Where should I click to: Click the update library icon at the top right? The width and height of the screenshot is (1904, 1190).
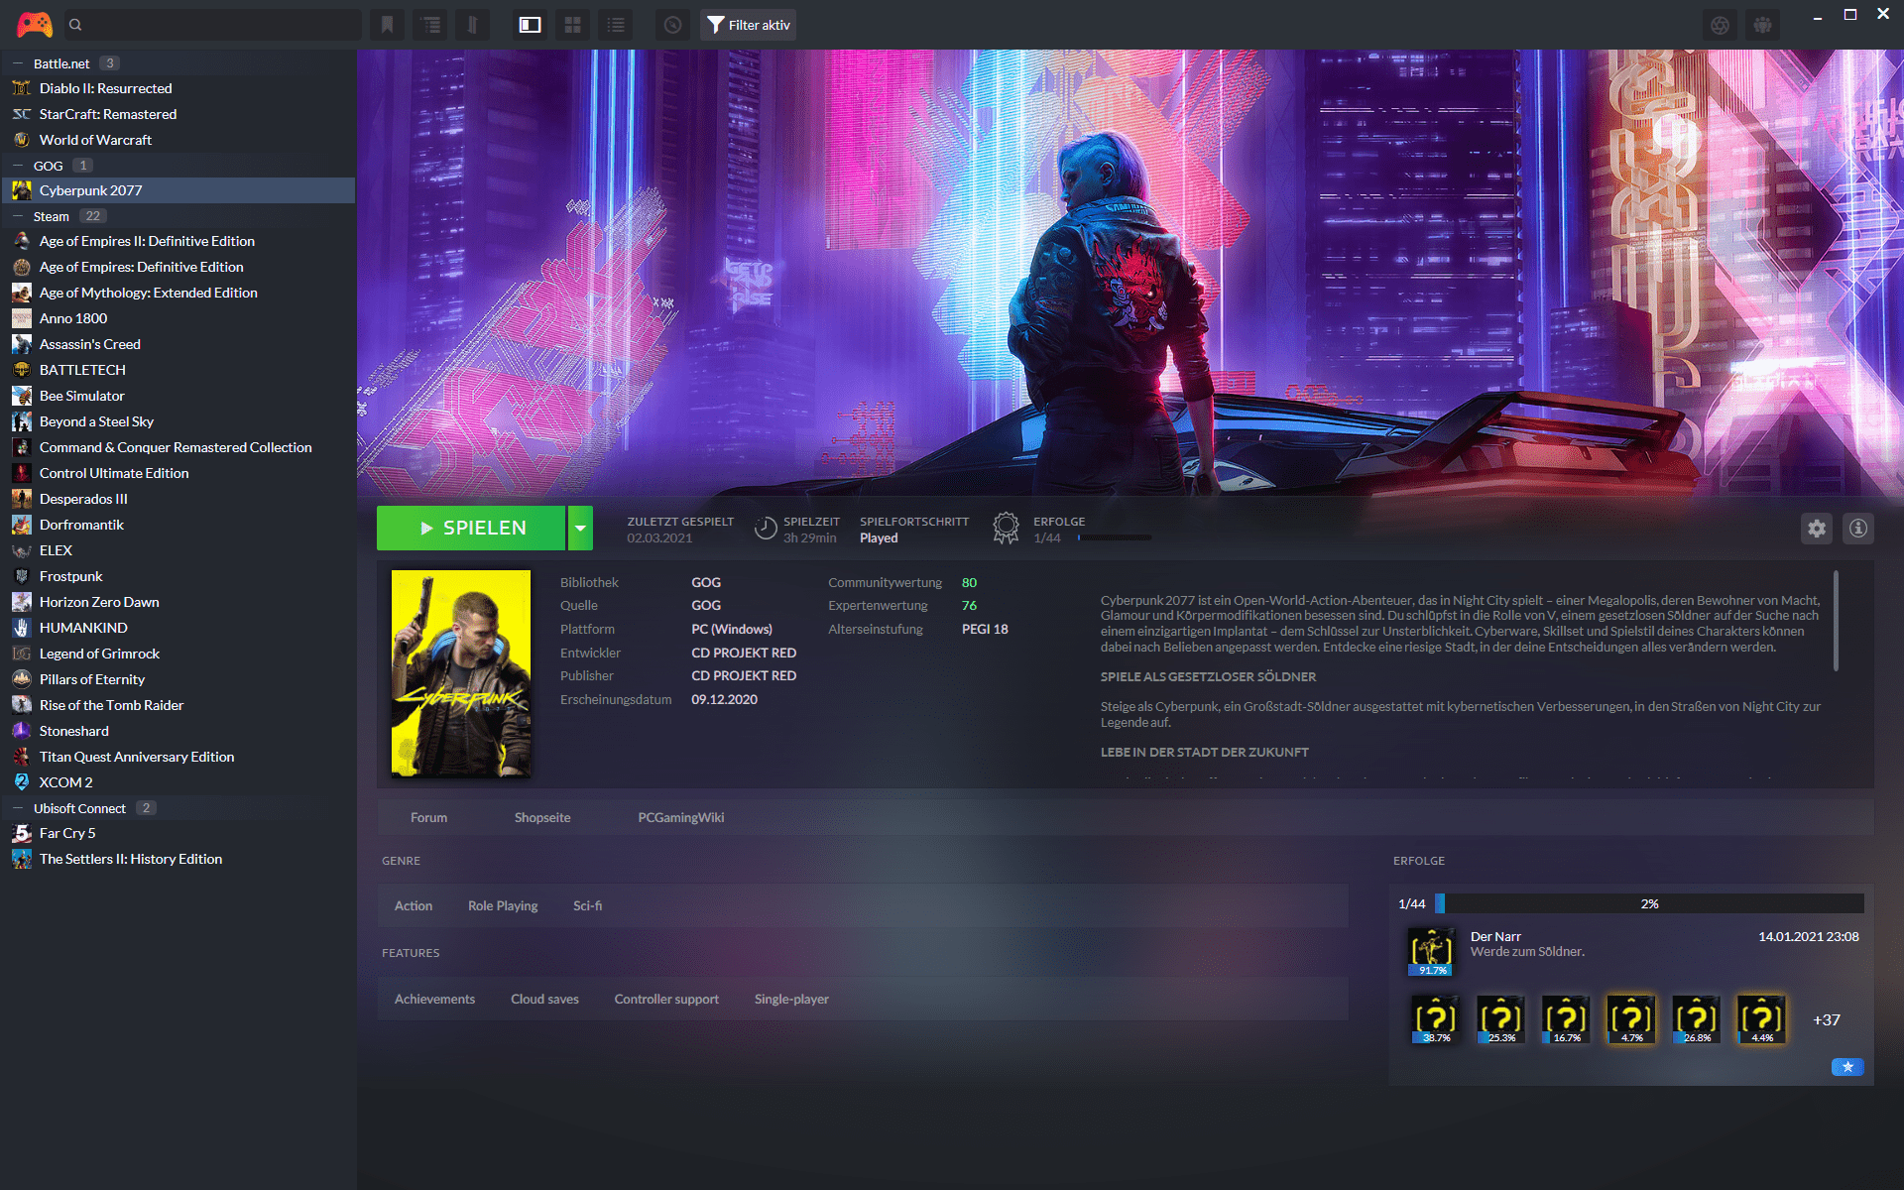pos(1721,25)
